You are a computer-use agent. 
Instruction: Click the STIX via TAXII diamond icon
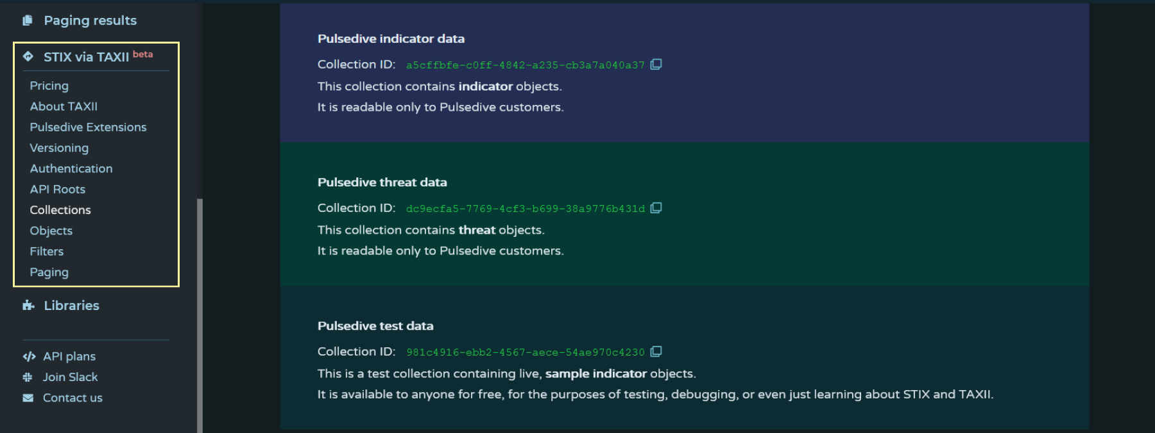click(28, 56)
